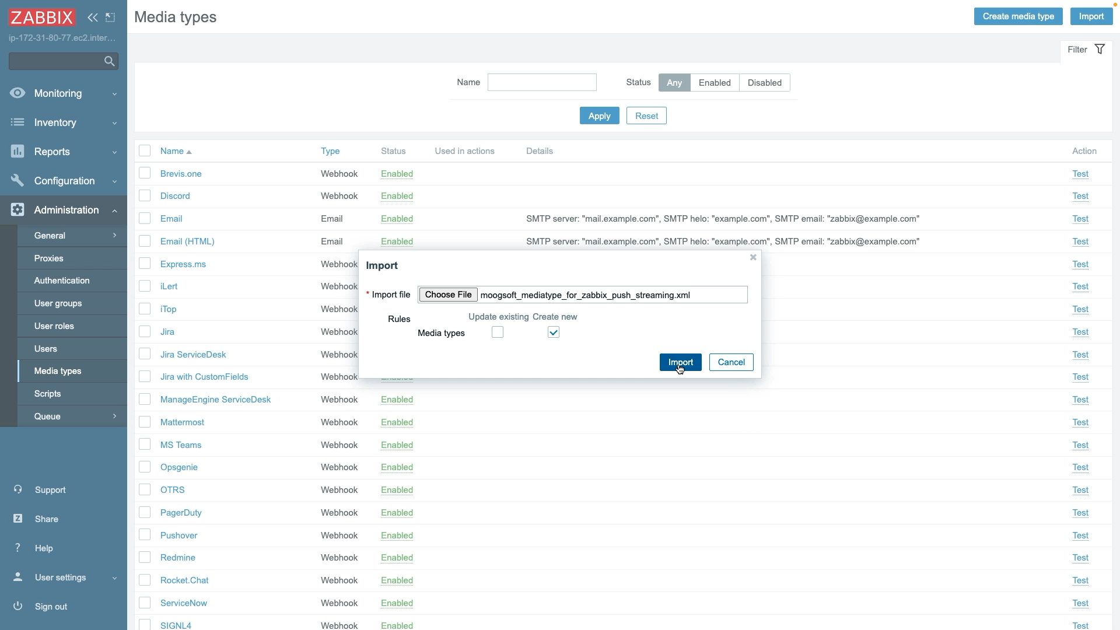Viewport: 1120px width, 630px height.
Task: Open Authentication in Administration menu
Action: 72,281
